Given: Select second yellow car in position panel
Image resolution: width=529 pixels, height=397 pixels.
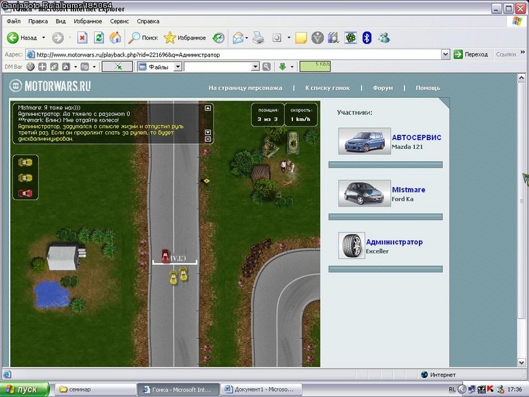Looking at the screenshot, I should tap(25, 177).
